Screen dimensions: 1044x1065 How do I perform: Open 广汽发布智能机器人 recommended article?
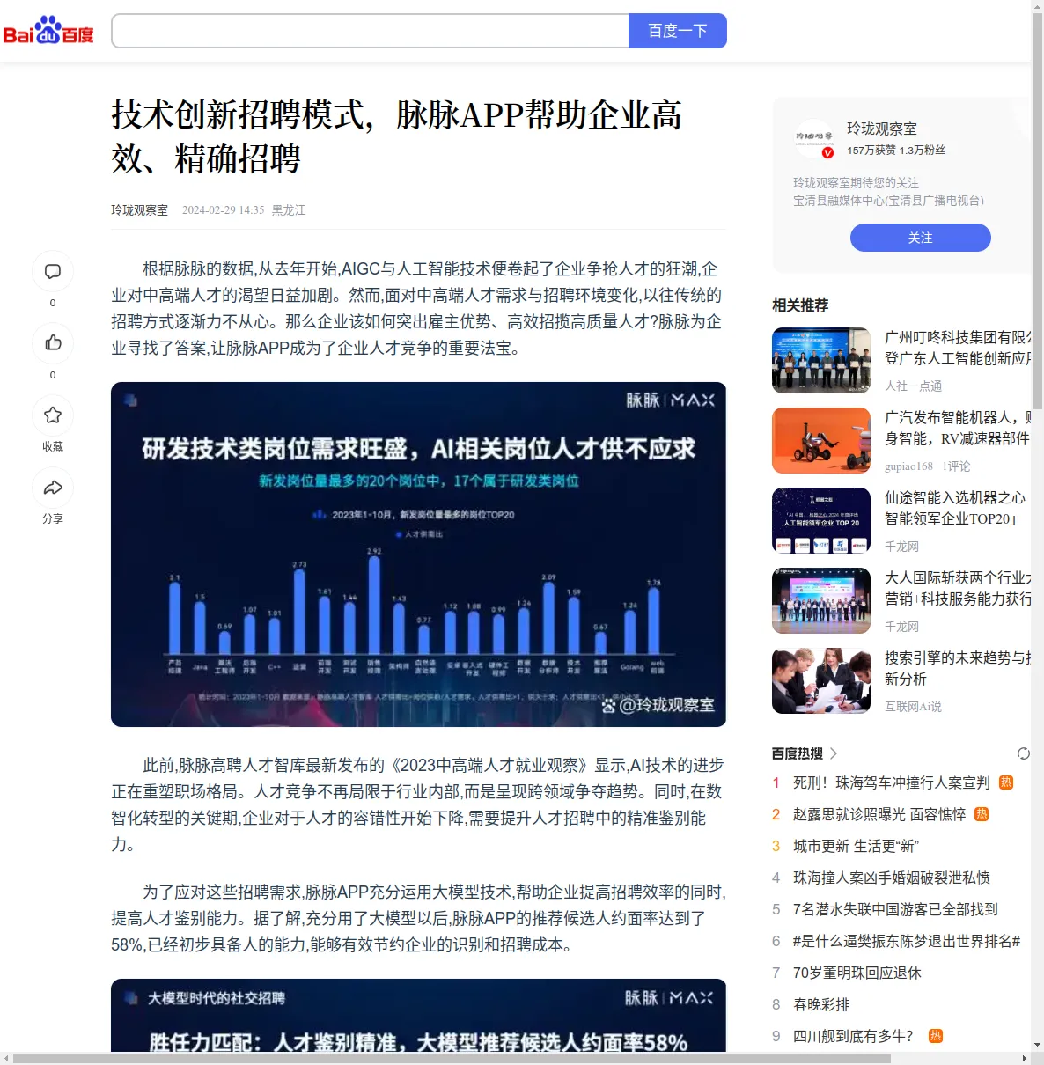pos(958,428)
